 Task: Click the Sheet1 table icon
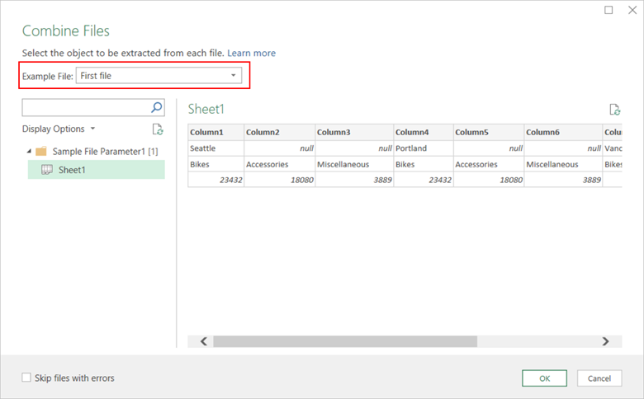[x=47, y=170]
